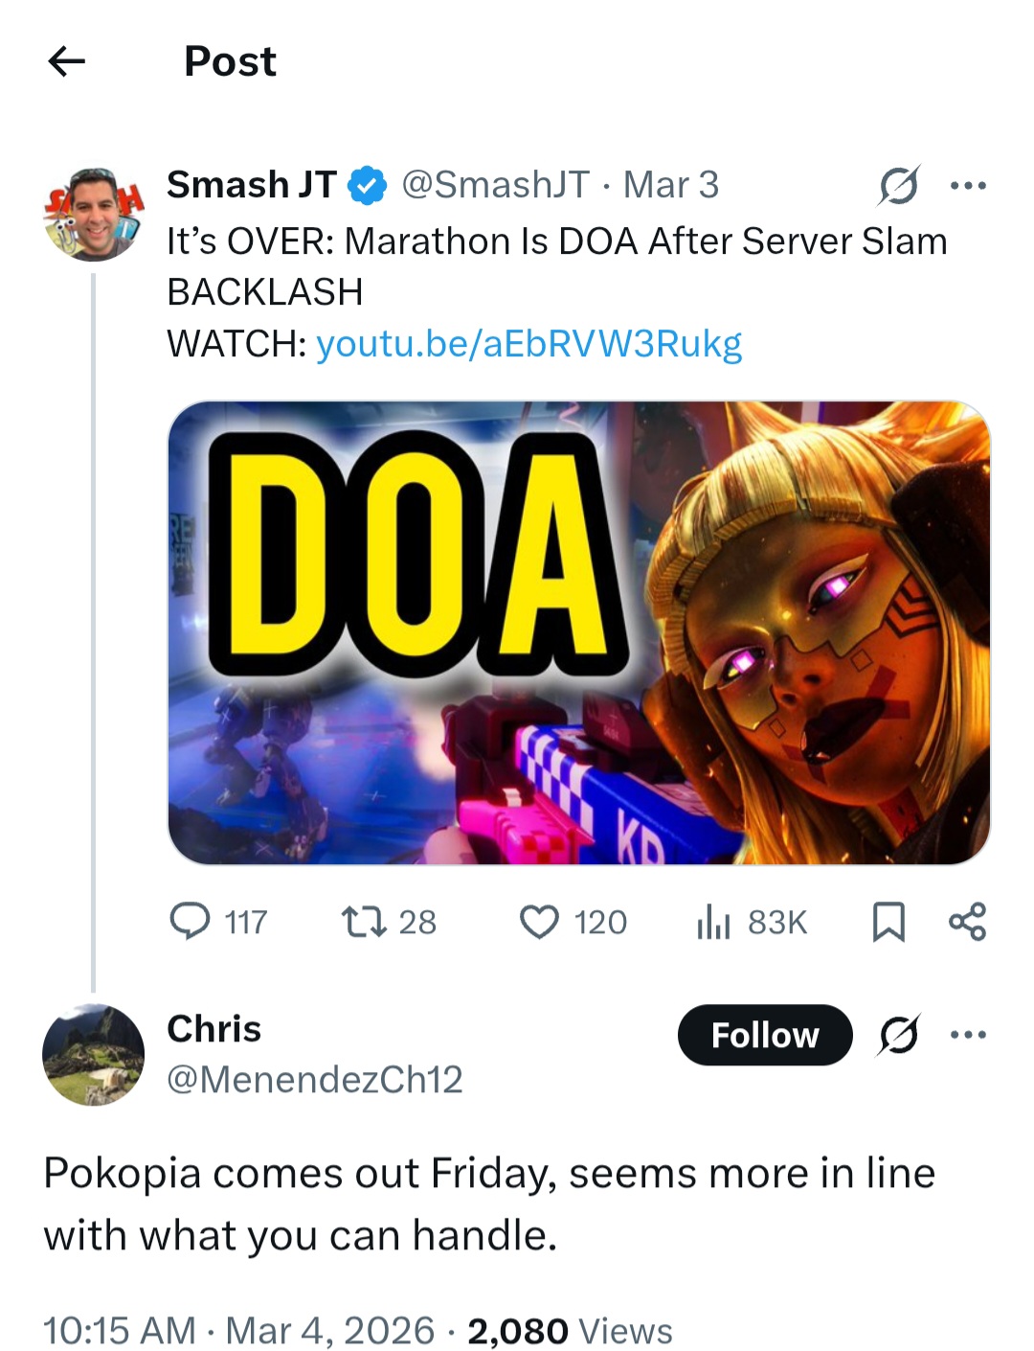Image resolution: width=1034 pixels, height=1351 pixels.
Task: Bookmark Smash JT's post
Action: pyautogui.click(x=888, y=922)
